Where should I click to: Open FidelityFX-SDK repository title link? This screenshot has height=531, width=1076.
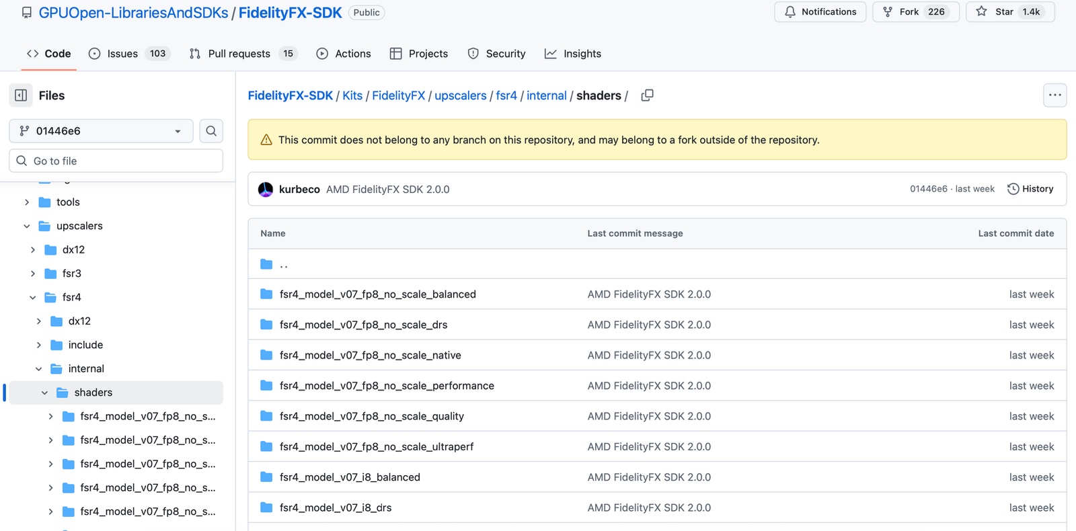[x=290, y=13]
